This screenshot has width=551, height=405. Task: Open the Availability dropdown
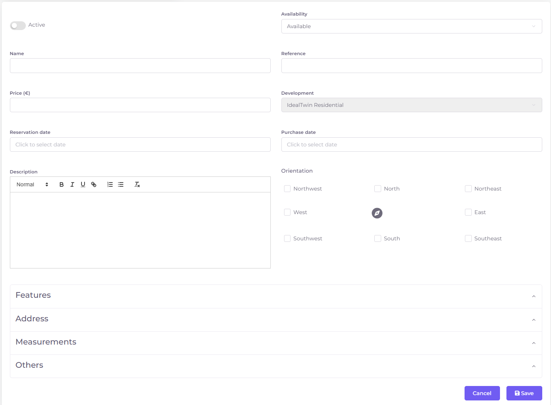click(x=411, y=26)
